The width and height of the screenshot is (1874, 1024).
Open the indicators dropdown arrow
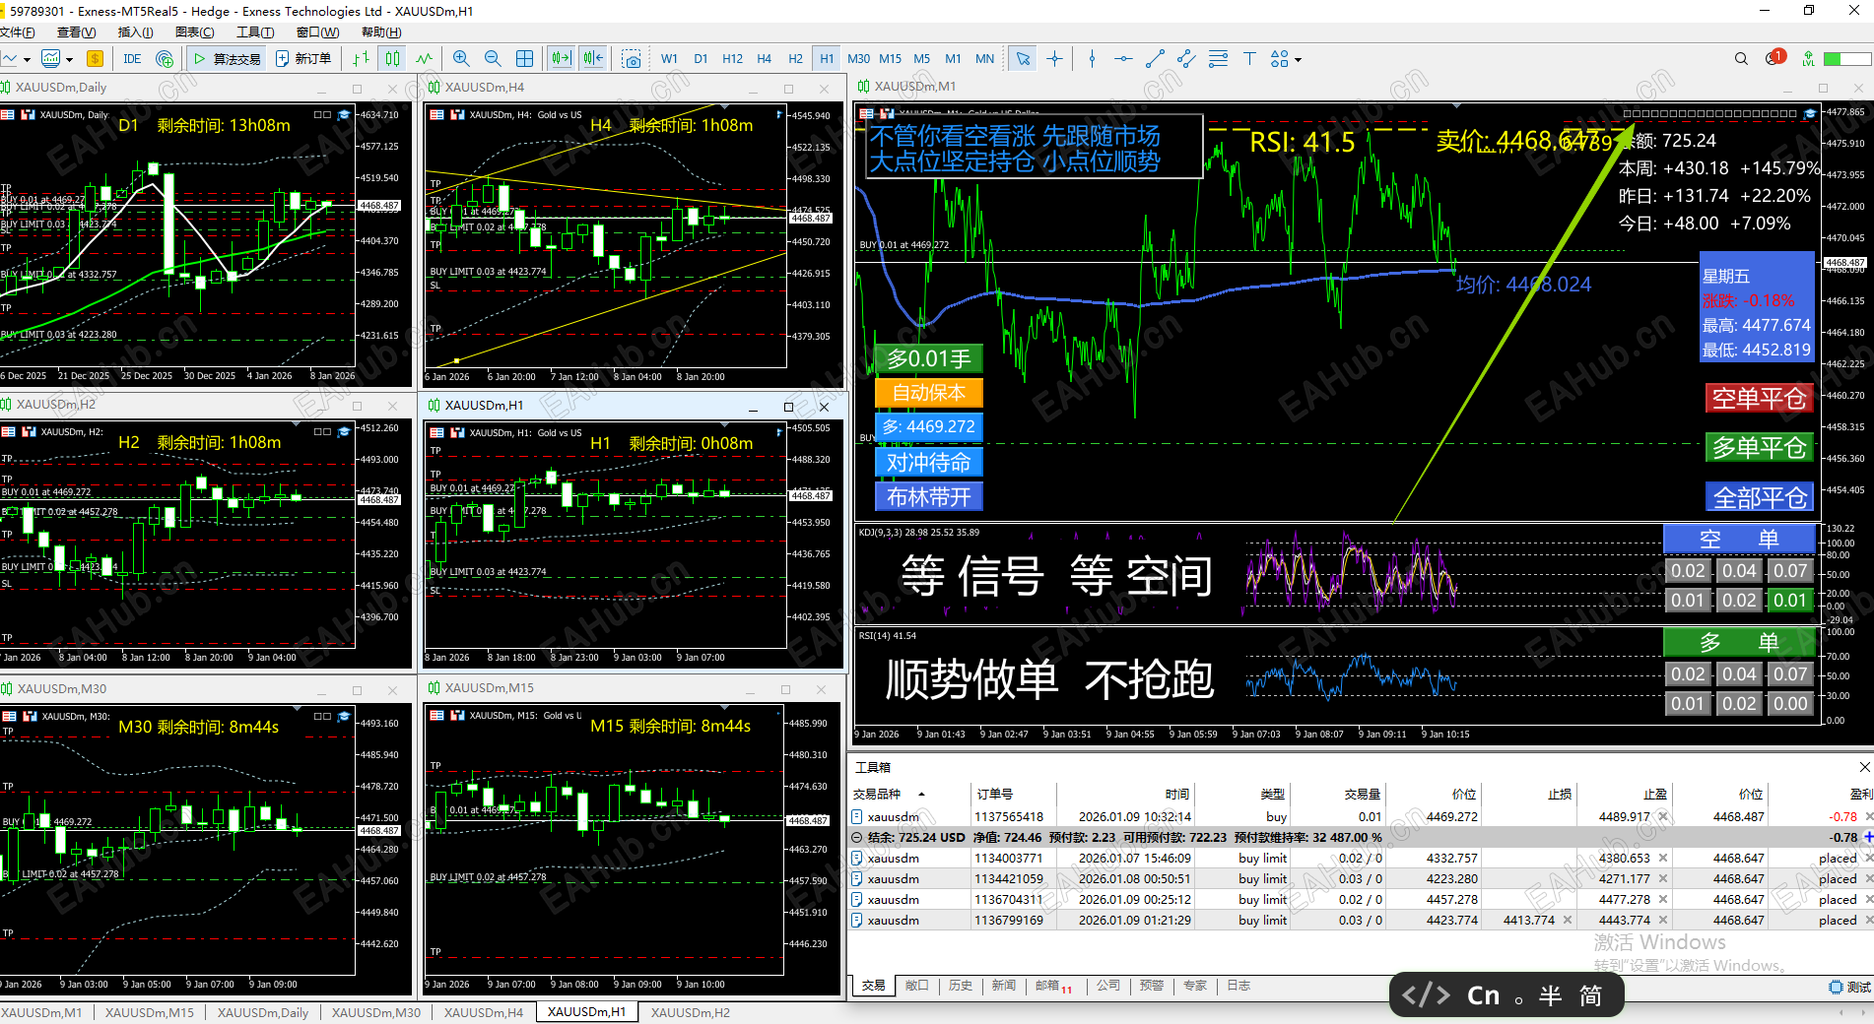(67, 59)
